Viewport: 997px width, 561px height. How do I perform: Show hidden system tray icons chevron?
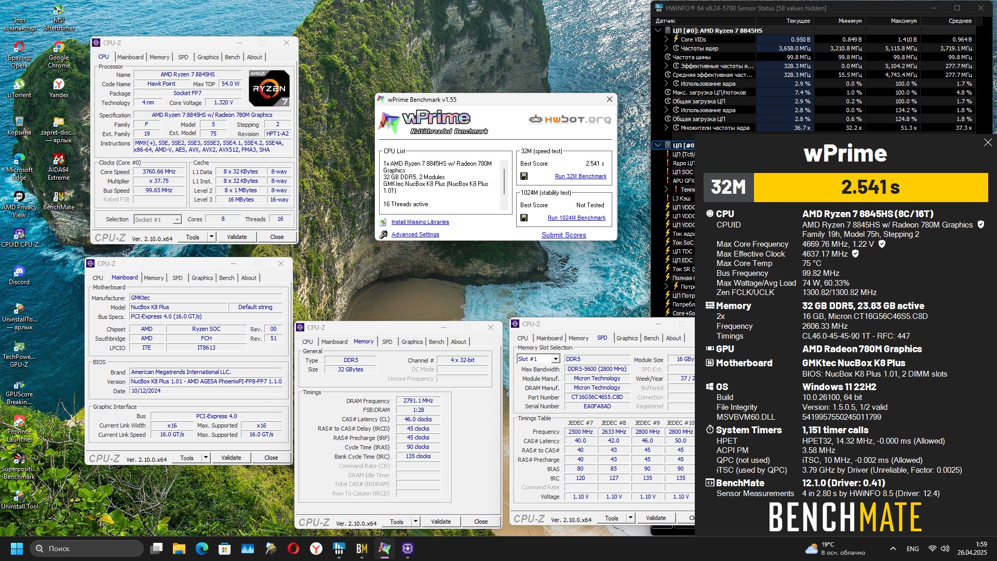click(893, 549)
